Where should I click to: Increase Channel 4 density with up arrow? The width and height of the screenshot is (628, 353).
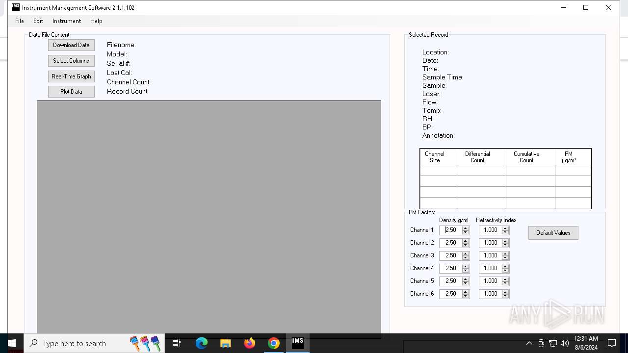point(466,266)
